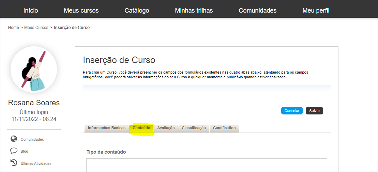378x172 pixels.
Task: Open the Catálogo menu item
Action: click(x=137, y=11)
